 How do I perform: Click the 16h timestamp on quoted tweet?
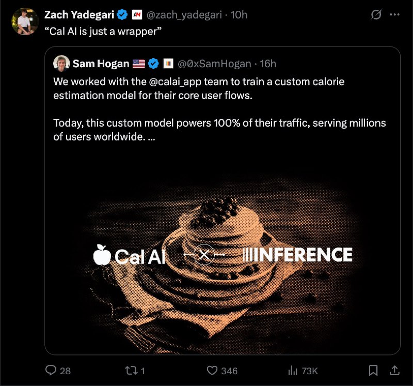(267, 64)
